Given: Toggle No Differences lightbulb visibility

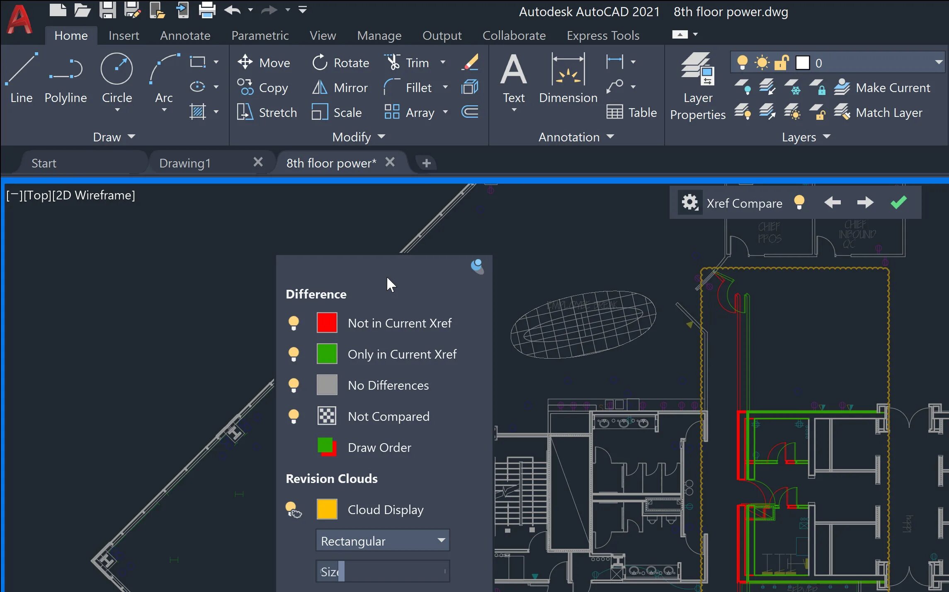Looking at the screenshot, I should tap(294, 385).
